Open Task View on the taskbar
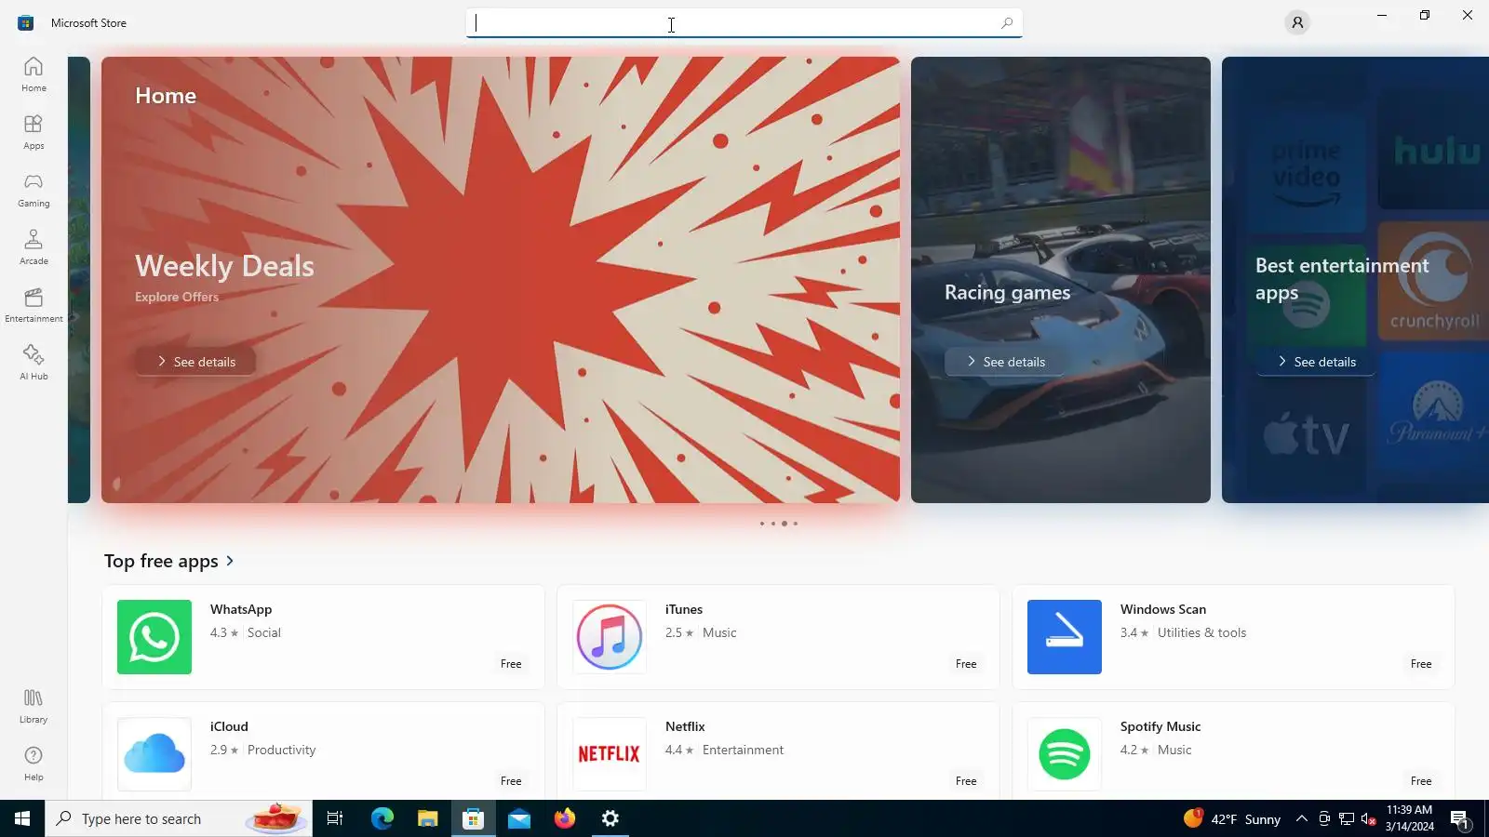 tap(335, 818)
